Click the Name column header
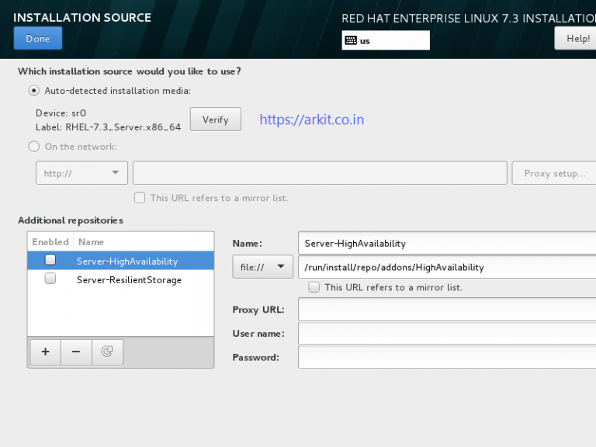Image resolution: width=596 pixels, height=447 pixels. pos(144,242)
